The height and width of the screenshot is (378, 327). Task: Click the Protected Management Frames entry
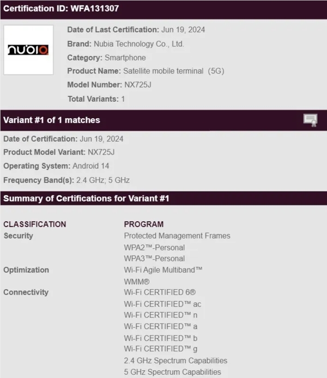click(177, 236)
